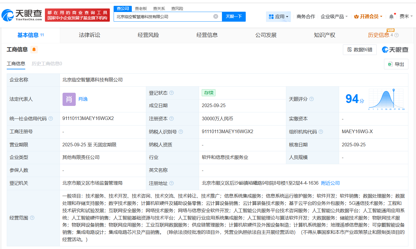Click the help icon next to 注册资本

click(x=172, y=119)
